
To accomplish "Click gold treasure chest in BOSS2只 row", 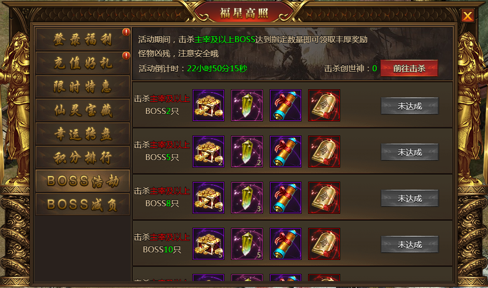I will [x=208, y=105].
